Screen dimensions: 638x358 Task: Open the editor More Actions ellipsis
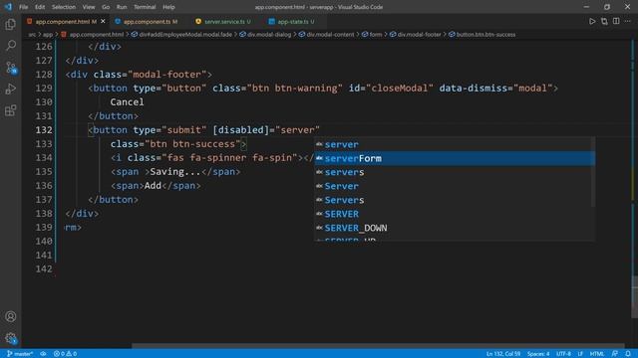point(627,21)
